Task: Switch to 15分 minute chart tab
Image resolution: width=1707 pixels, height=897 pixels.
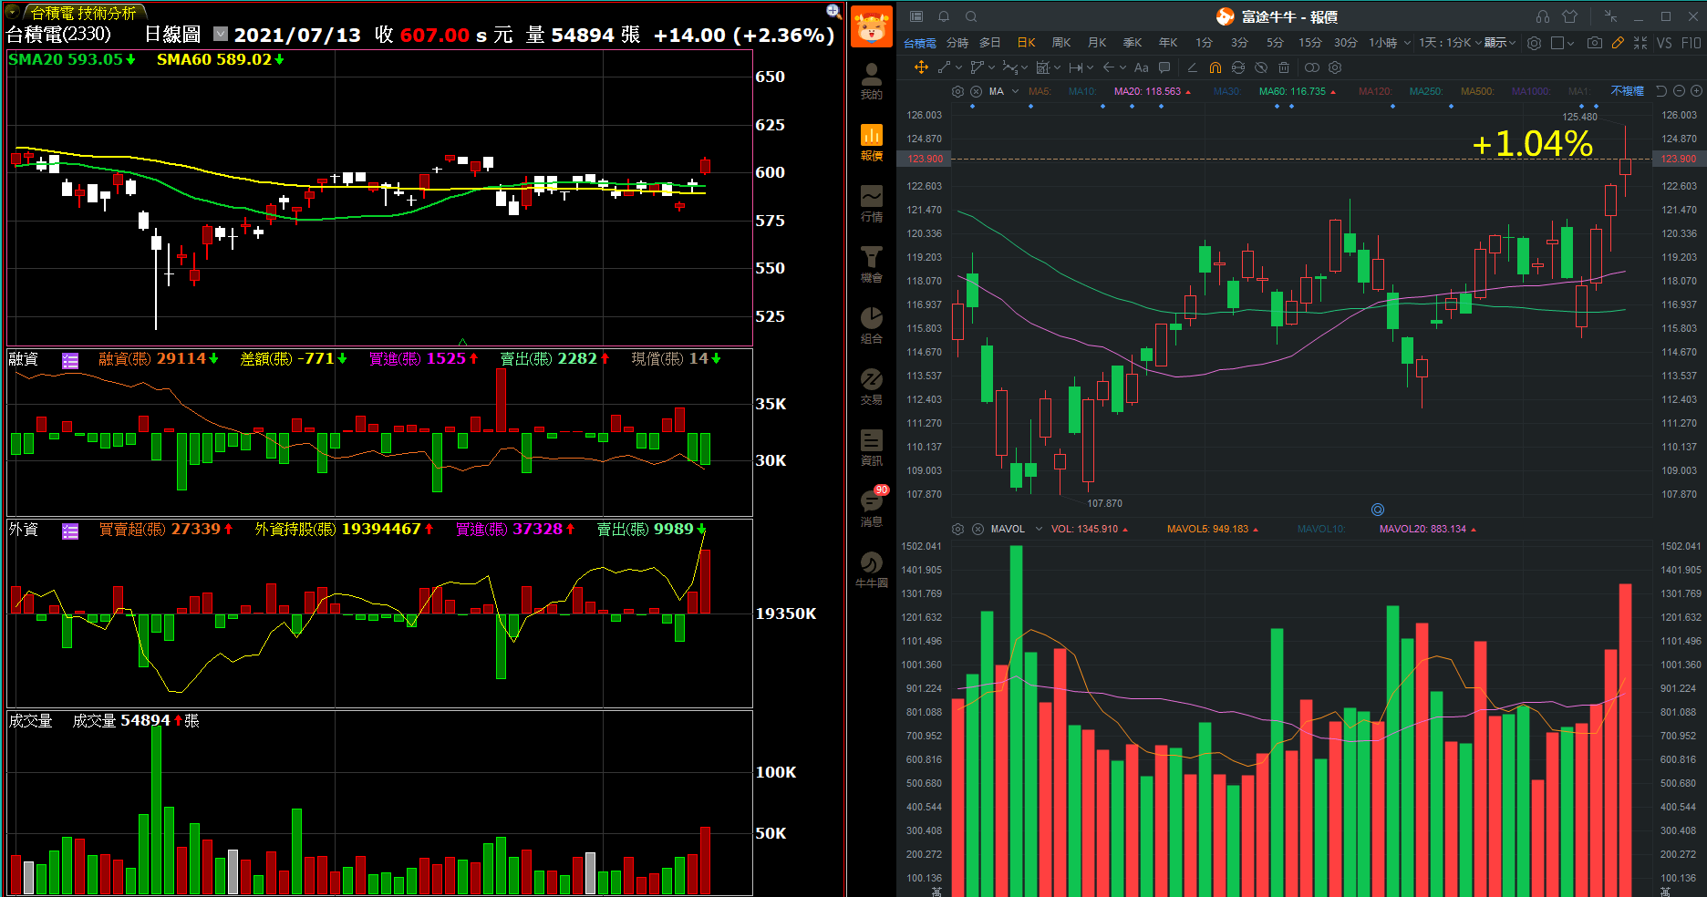Action: [1310, 43]
